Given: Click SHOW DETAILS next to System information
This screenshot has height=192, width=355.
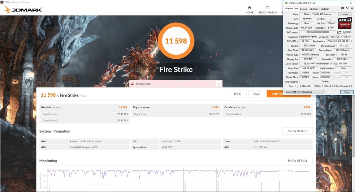Looking at the screenshot, I should pyautogui.click(x=297, y=131).
